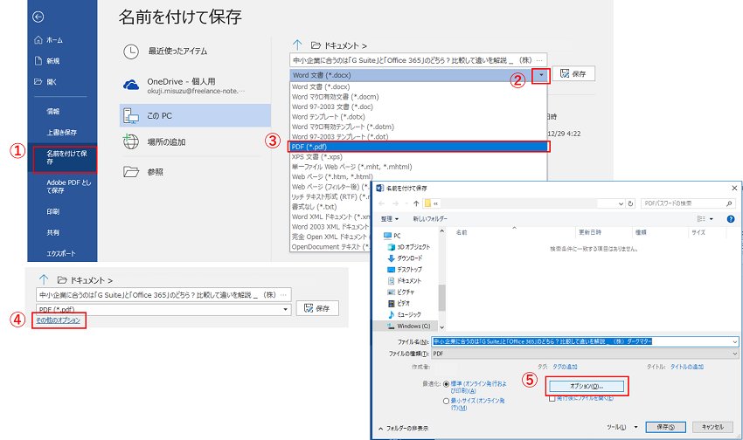Image resolution: width=743 pixels, height=440 pixels.
Task: Choose PDF (*.pdf) from format list
Action: pos(417,147)
